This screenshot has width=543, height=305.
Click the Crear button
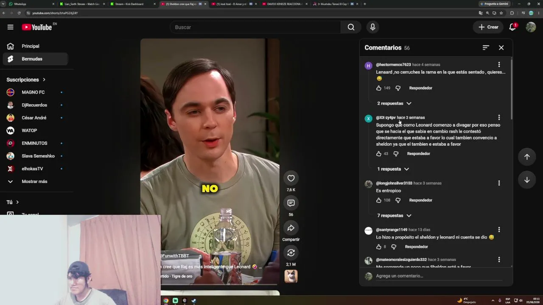(x=488, y=27)
